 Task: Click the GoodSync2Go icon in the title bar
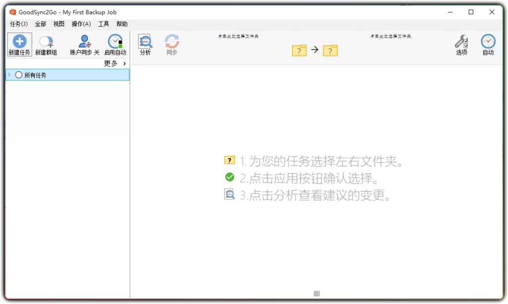pos(11,11)
